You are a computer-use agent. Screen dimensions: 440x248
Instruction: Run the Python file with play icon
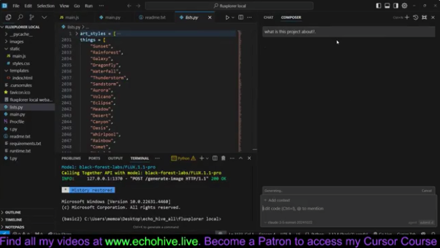tap(227, 17)
